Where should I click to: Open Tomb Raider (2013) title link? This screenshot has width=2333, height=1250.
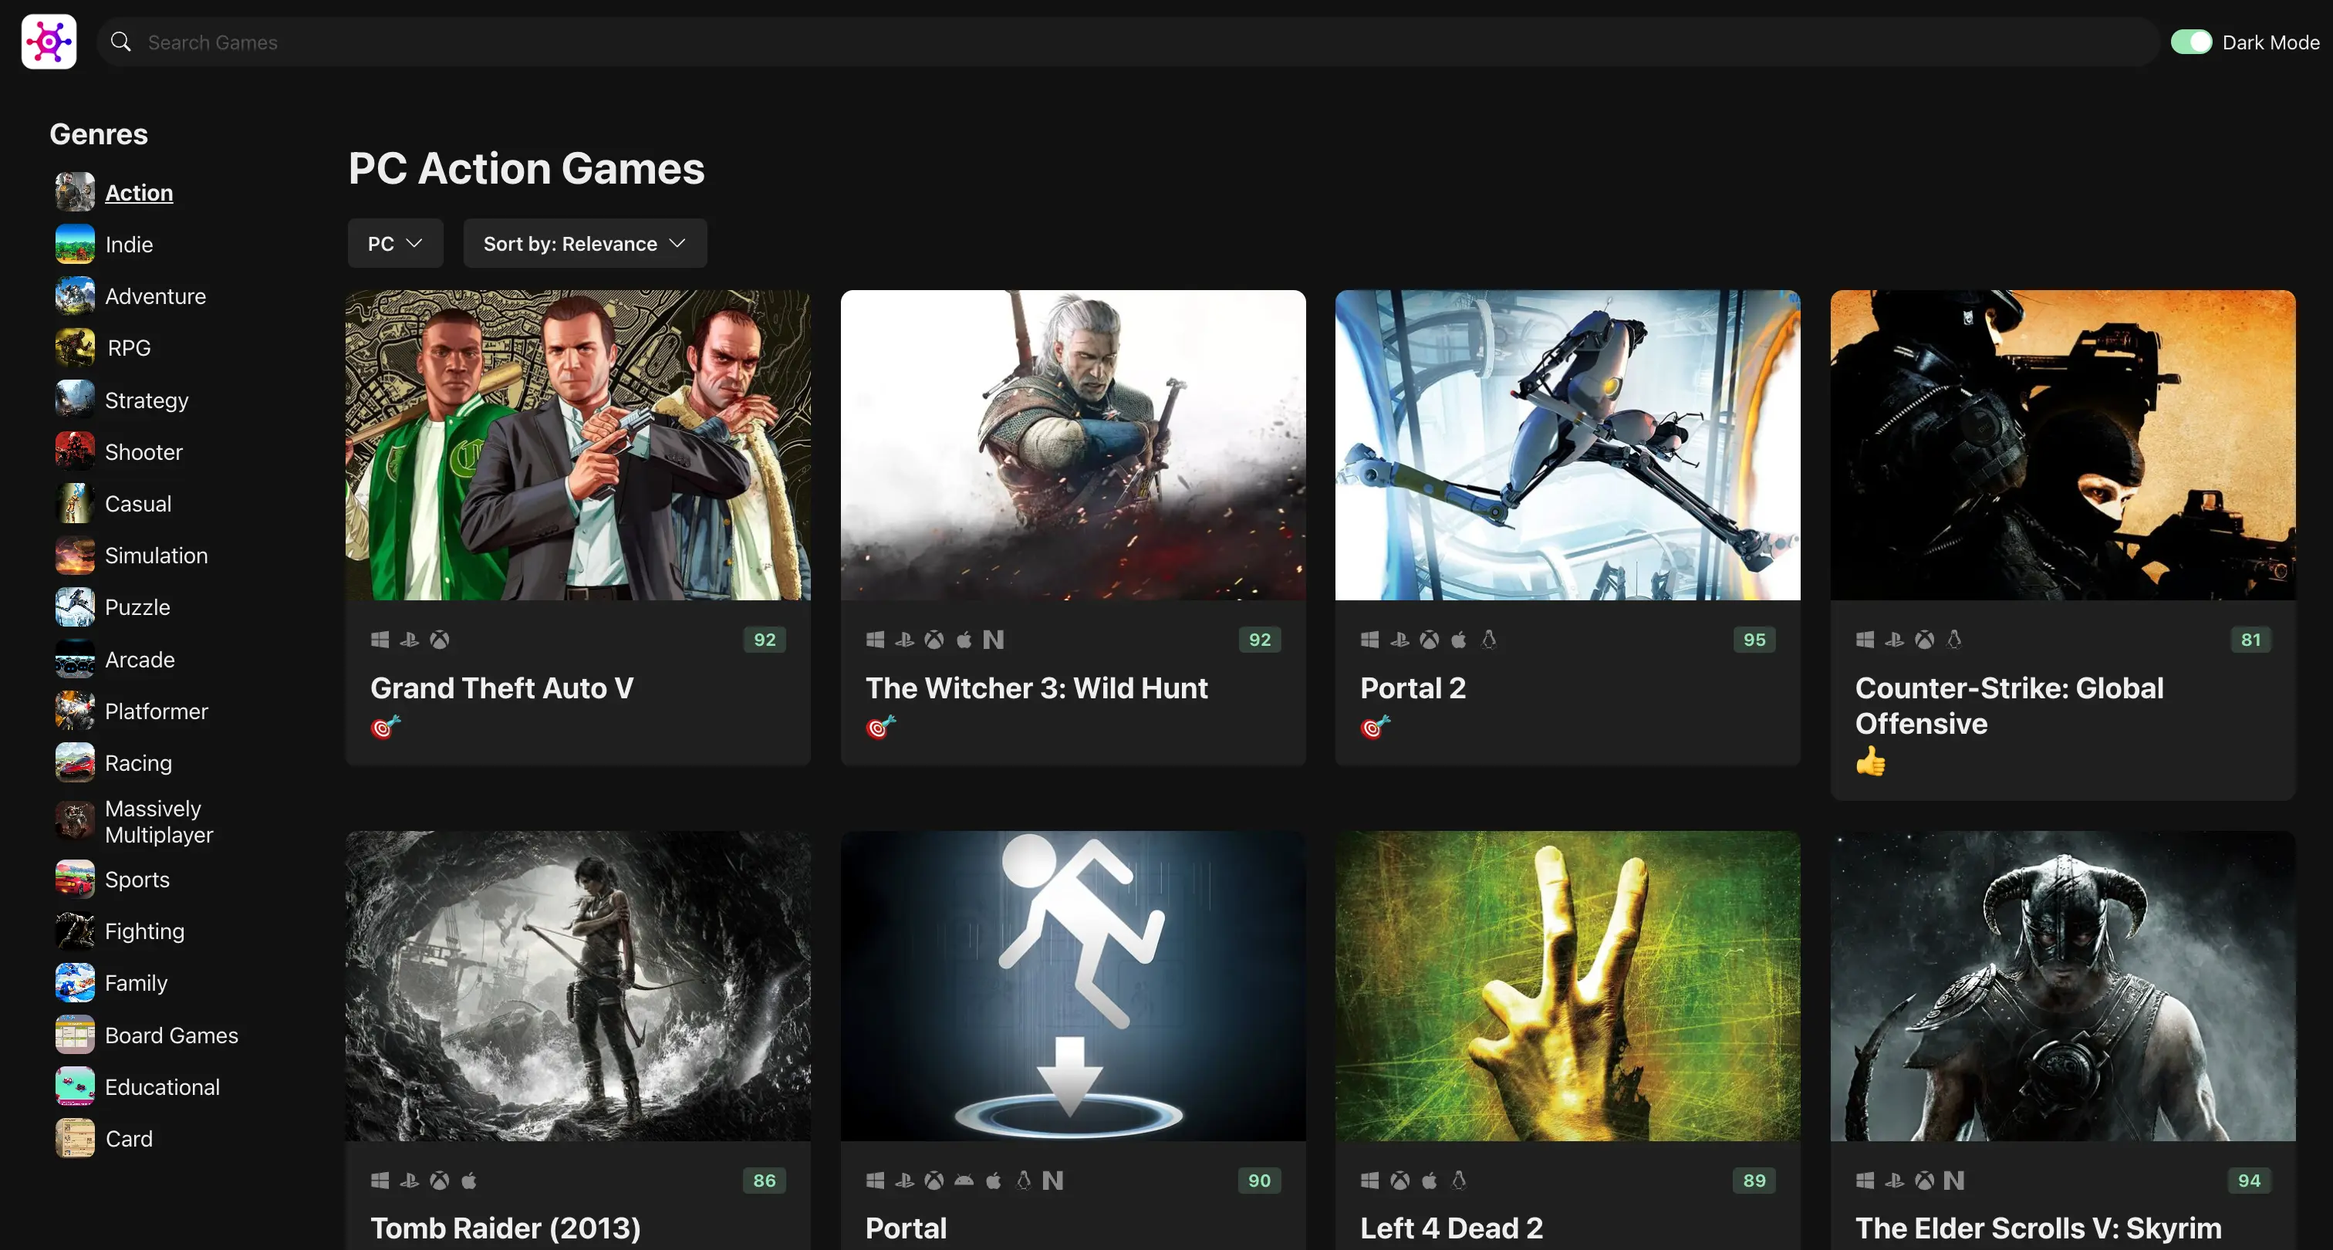coord(505,1228)
